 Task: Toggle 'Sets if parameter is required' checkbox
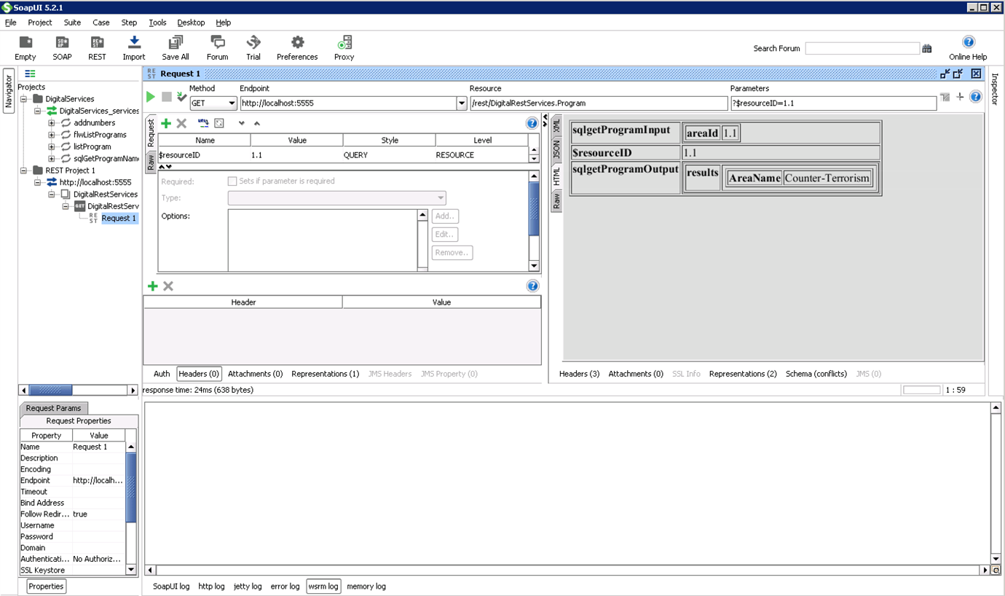232,181
